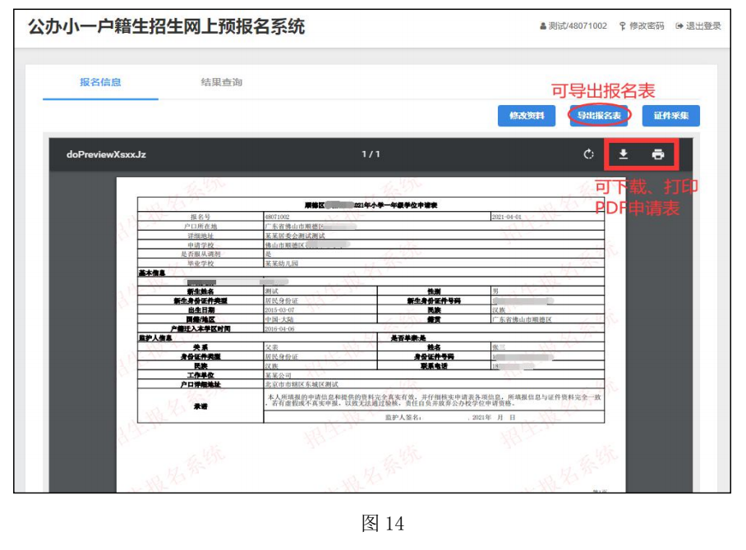
Task: Click the 2021-04-01 date in form header
Action: pyautogui.click(x=507, y=216)
